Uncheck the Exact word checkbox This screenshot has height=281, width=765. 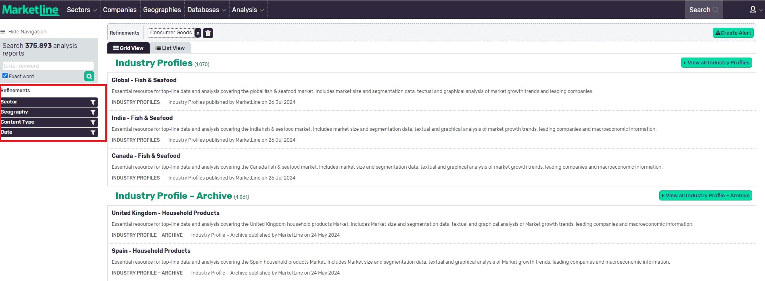[x=5, y=76]
